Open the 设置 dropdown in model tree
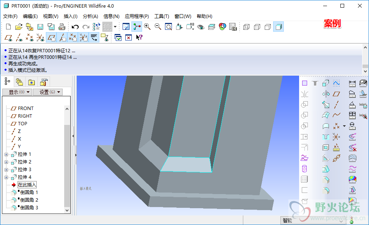 48,92
